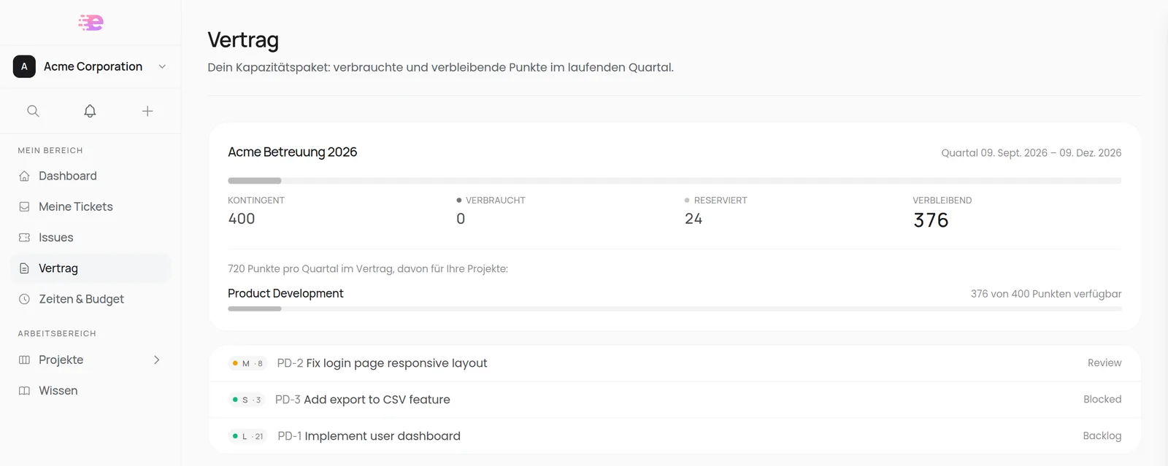Click the pink app logo

(91, 23)
